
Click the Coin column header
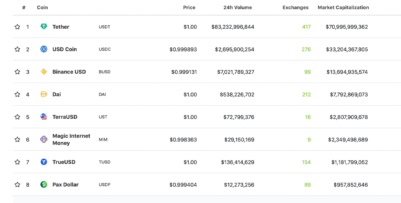42,7
